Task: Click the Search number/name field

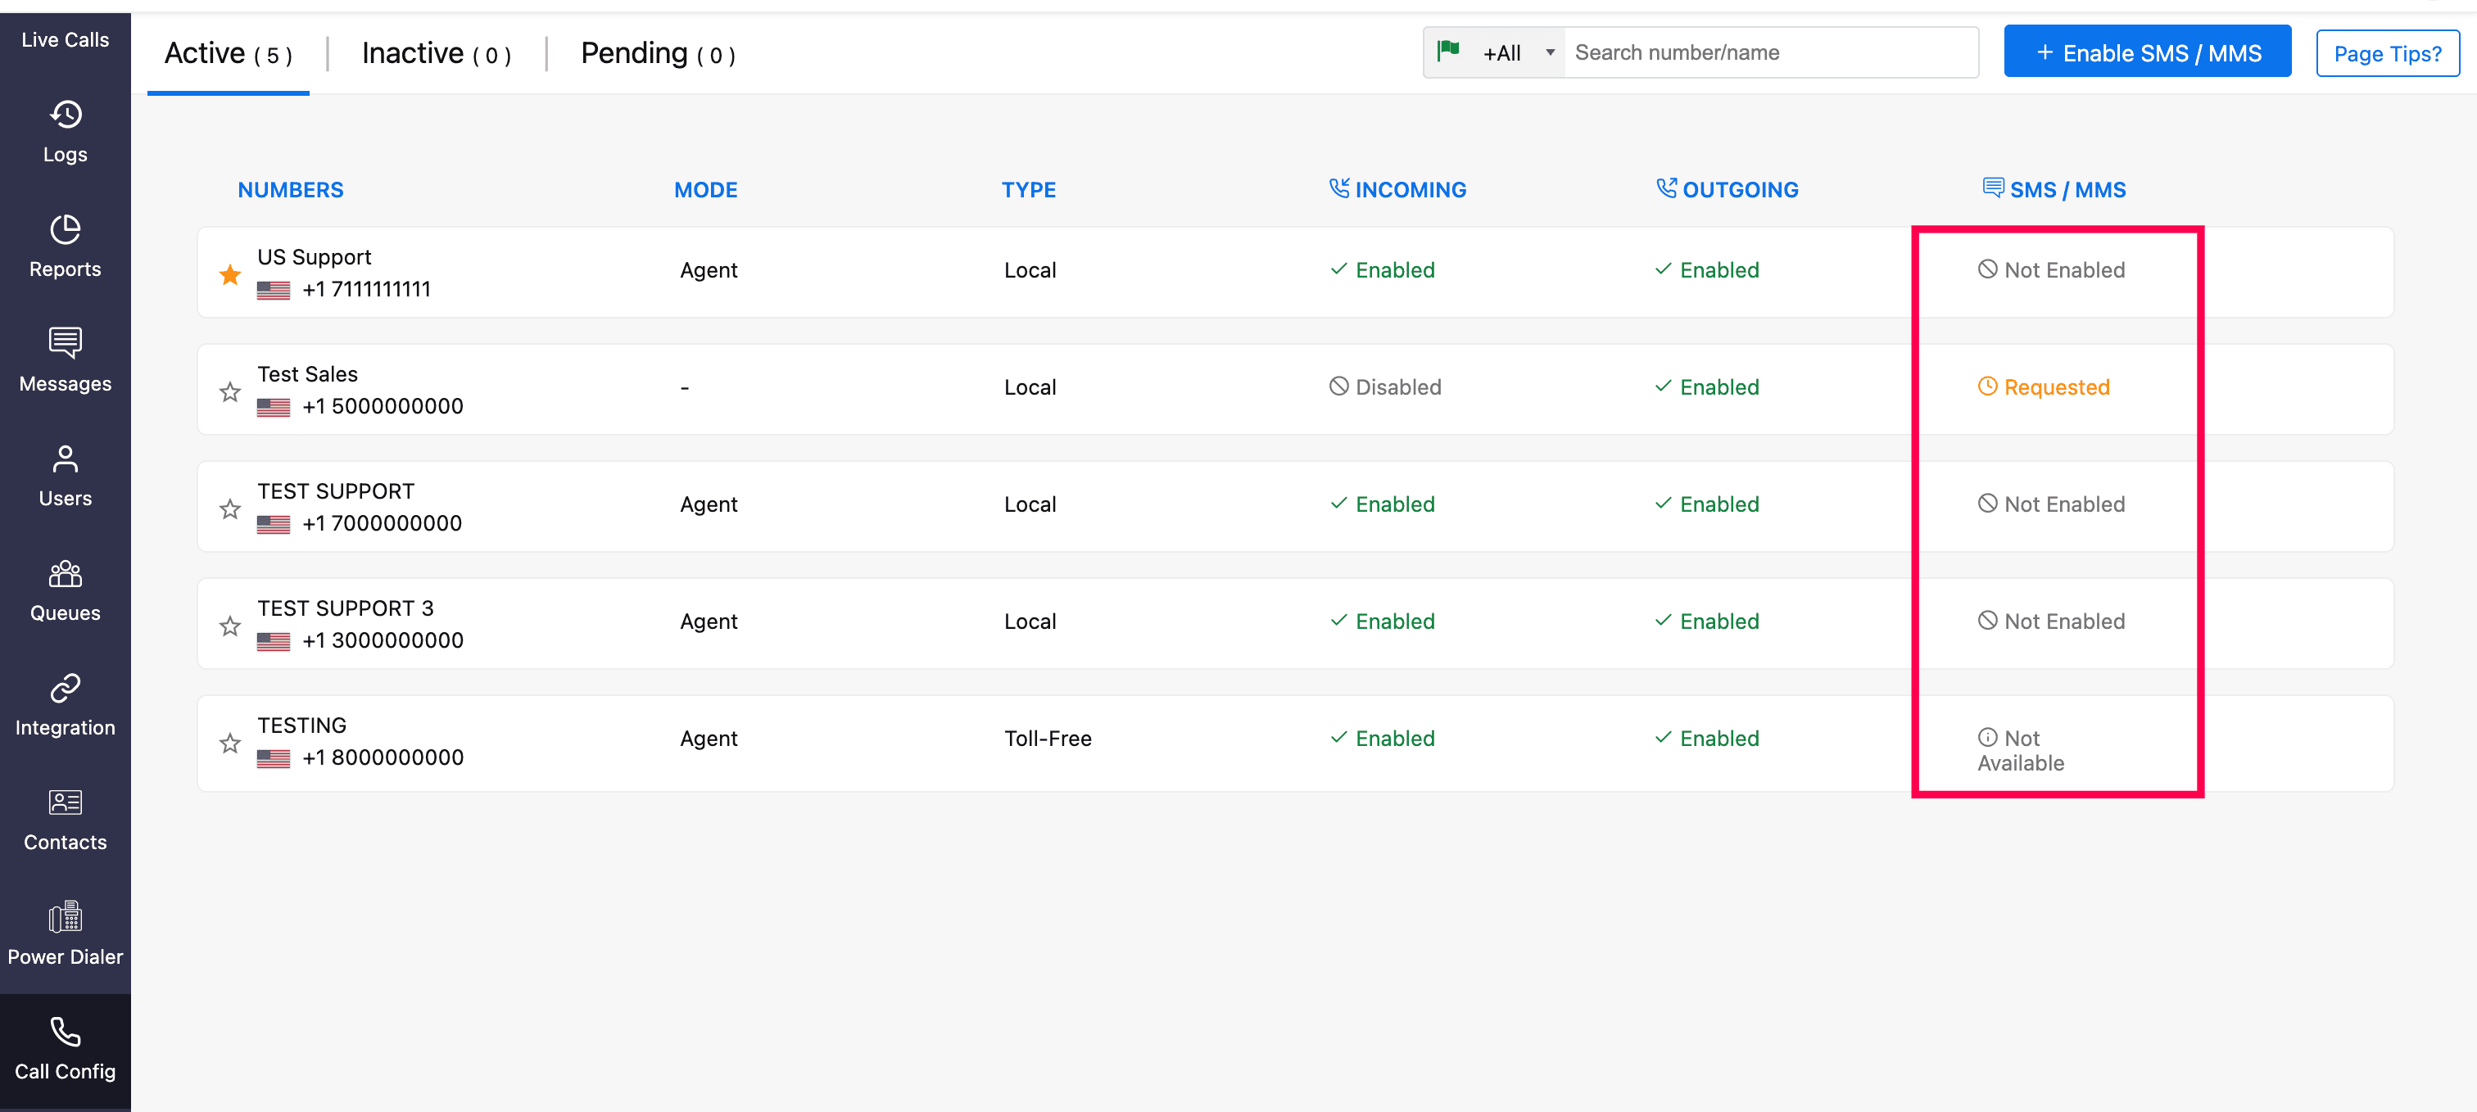Action: point(1770,53)
